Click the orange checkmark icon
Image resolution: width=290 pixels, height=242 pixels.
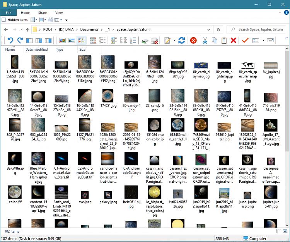tap(245, 40)
